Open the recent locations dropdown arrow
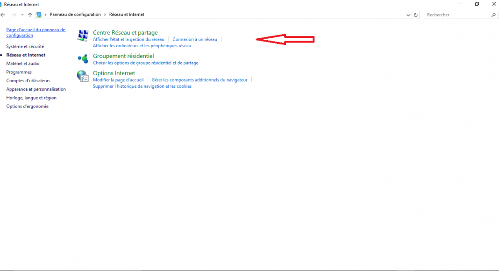 [22, 14]
